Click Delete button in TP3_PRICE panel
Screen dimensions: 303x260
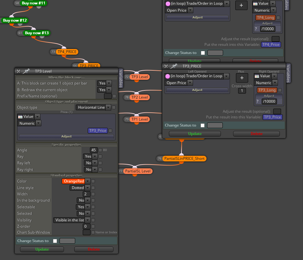[256, 134]
